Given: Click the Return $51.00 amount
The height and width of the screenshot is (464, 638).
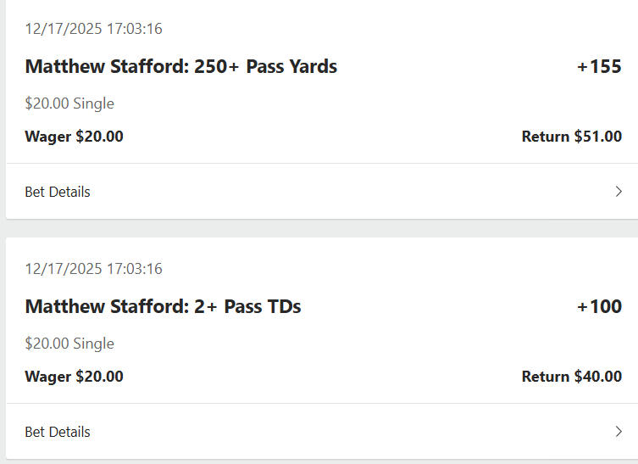Looking at the screenshot, I should point(571,136).
